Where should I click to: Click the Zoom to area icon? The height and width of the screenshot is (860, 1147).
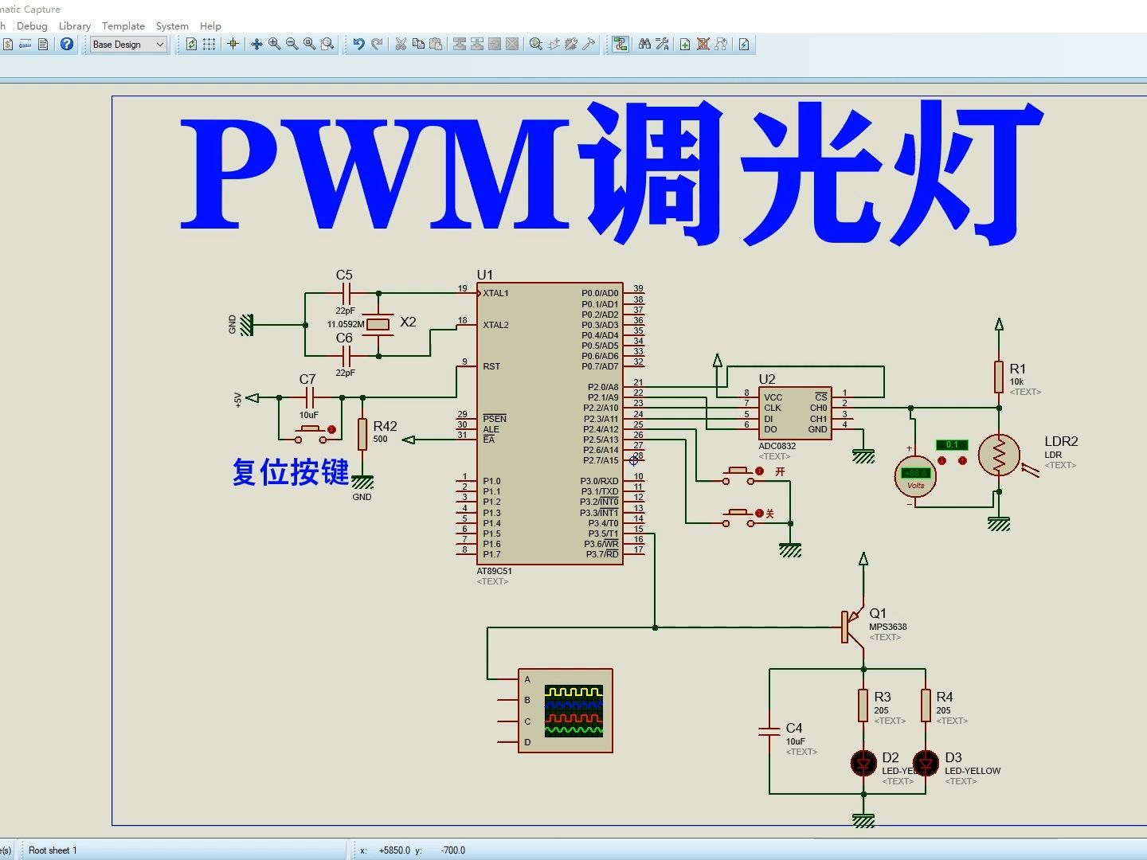[x=327, y=45]
